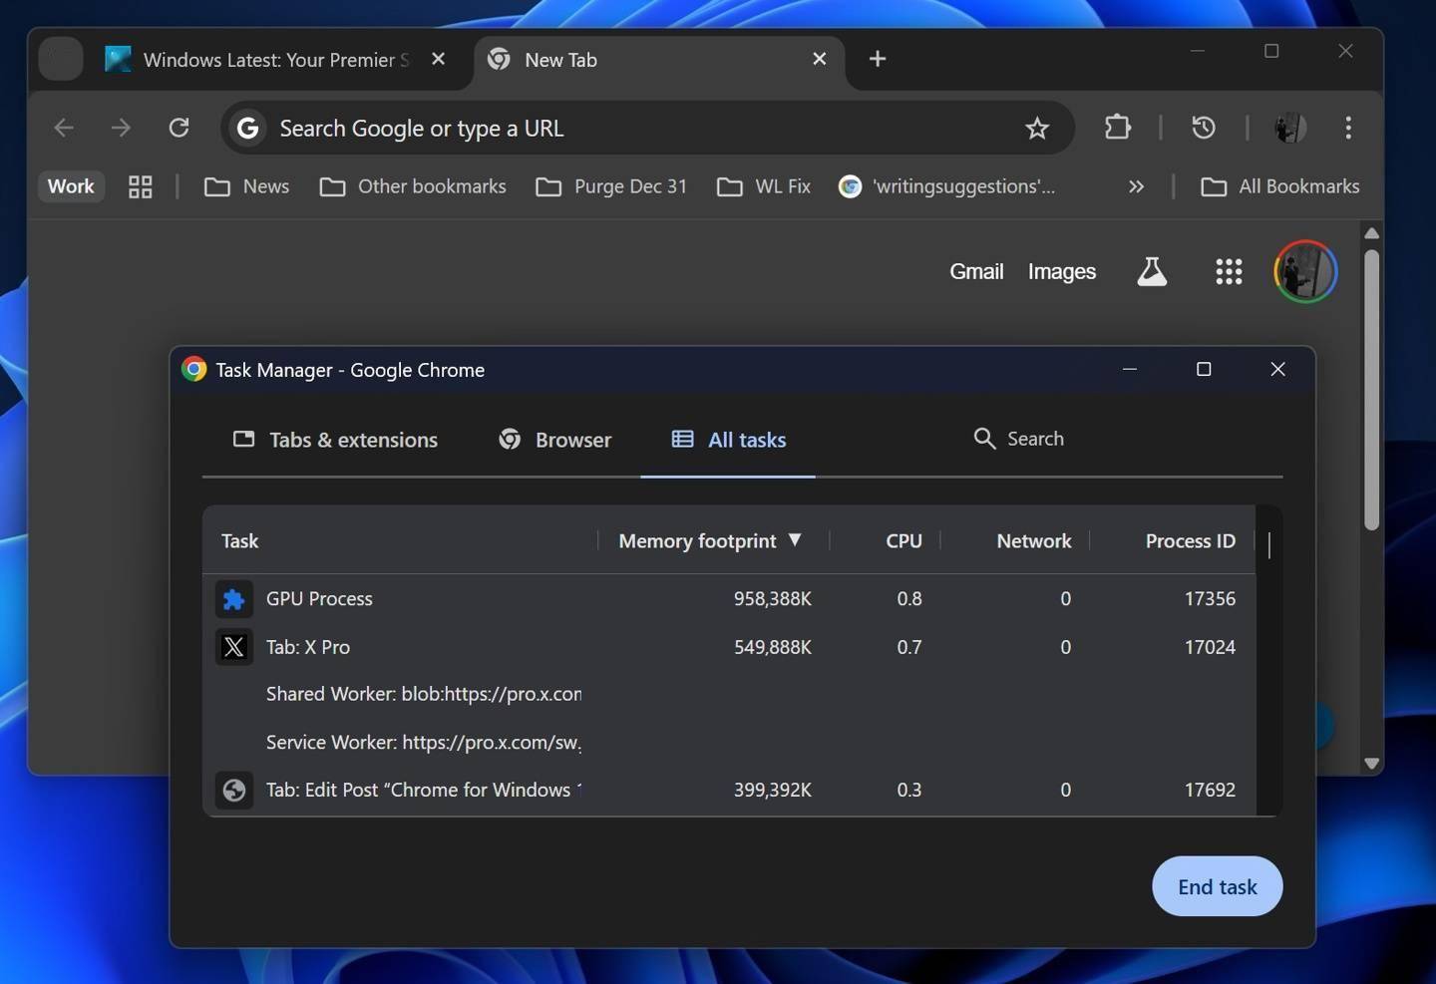Viewport: 1436px width, 984px height.
Task: Switch to Tabs & extensions view
Action: [x=335, y=440]
